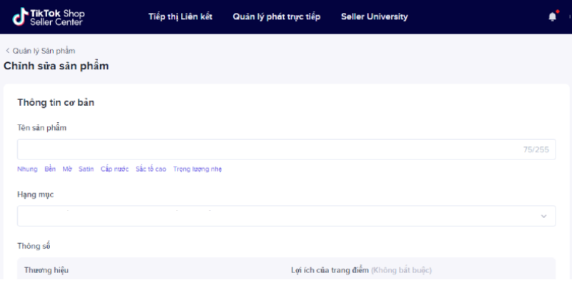
Task: Click the Thông tin cơ bản section heading
Action: point(56,102)
